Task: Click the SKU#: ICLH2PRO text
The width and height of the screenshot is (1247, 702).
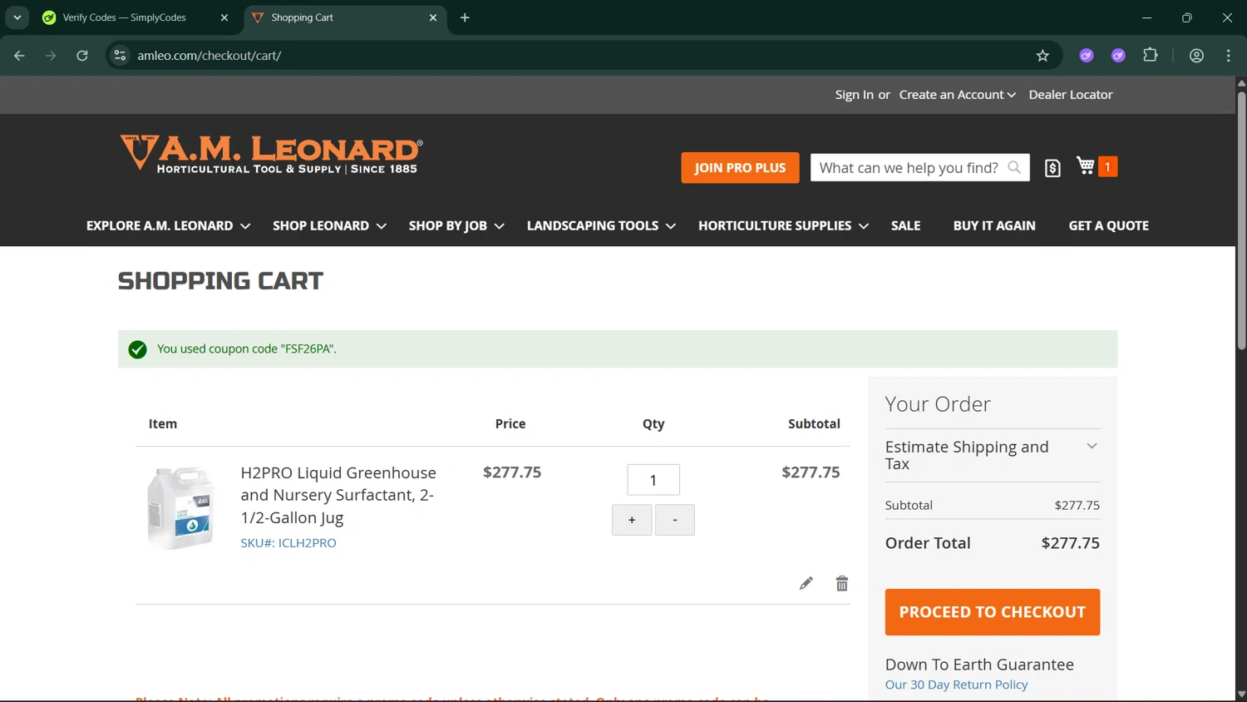Action: pyautogui.click(x=288, y=542)
